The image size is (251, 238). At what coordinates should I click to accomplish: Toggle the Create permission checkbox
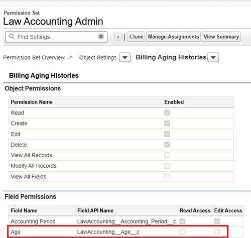coord(167,124)
